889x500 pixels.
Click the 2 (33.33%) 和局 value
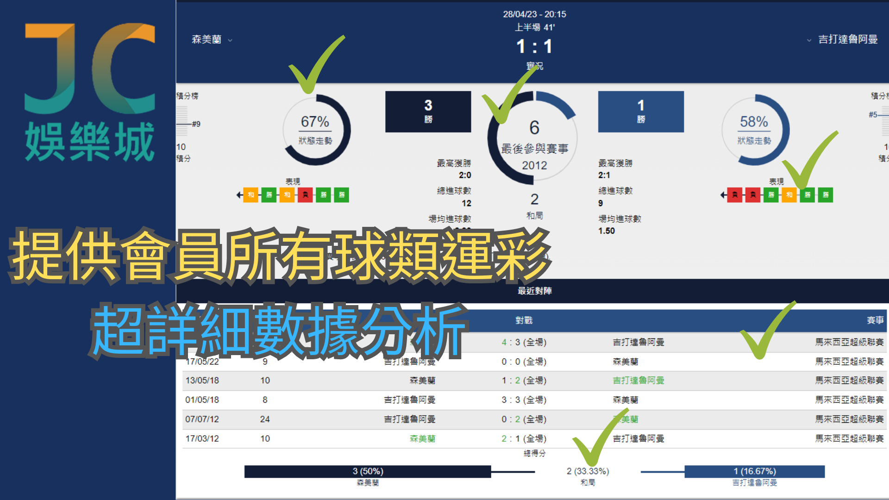point(588,471)
